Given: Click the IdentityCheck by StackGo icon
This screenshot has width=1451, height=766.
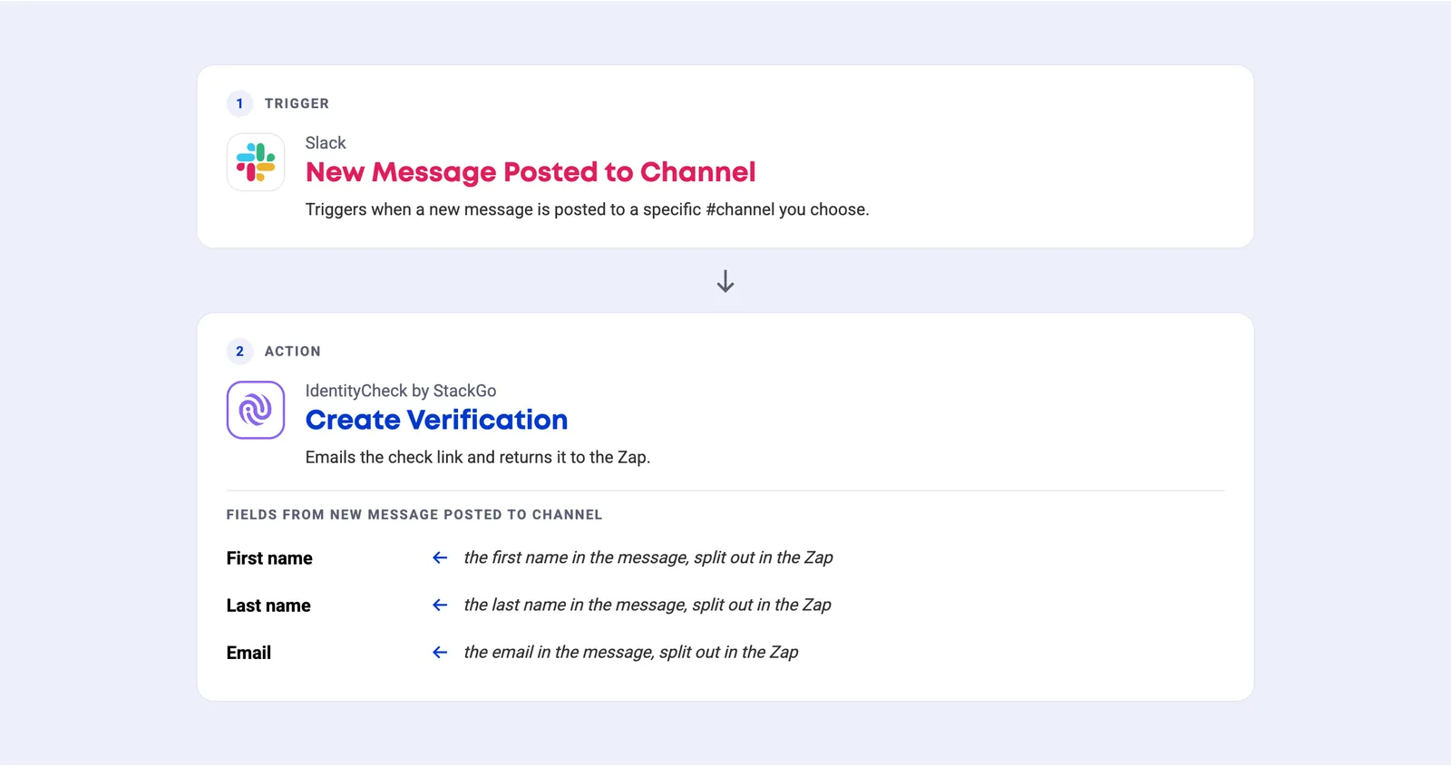Looking at the screenshot, I should pos(256,410).
